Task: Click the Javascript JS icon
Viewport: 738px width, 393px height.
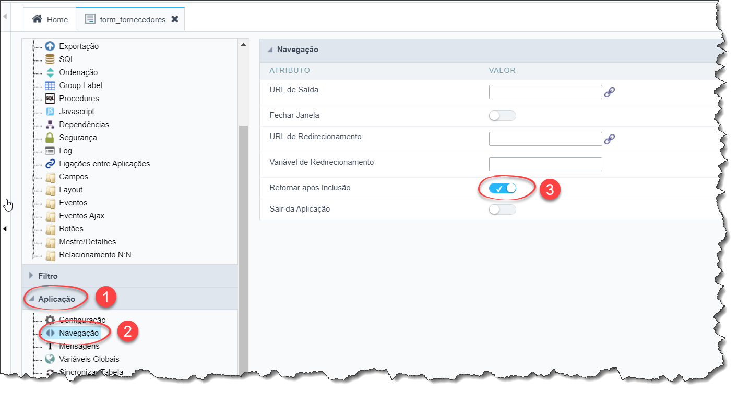Action: (x=50, y=112)
